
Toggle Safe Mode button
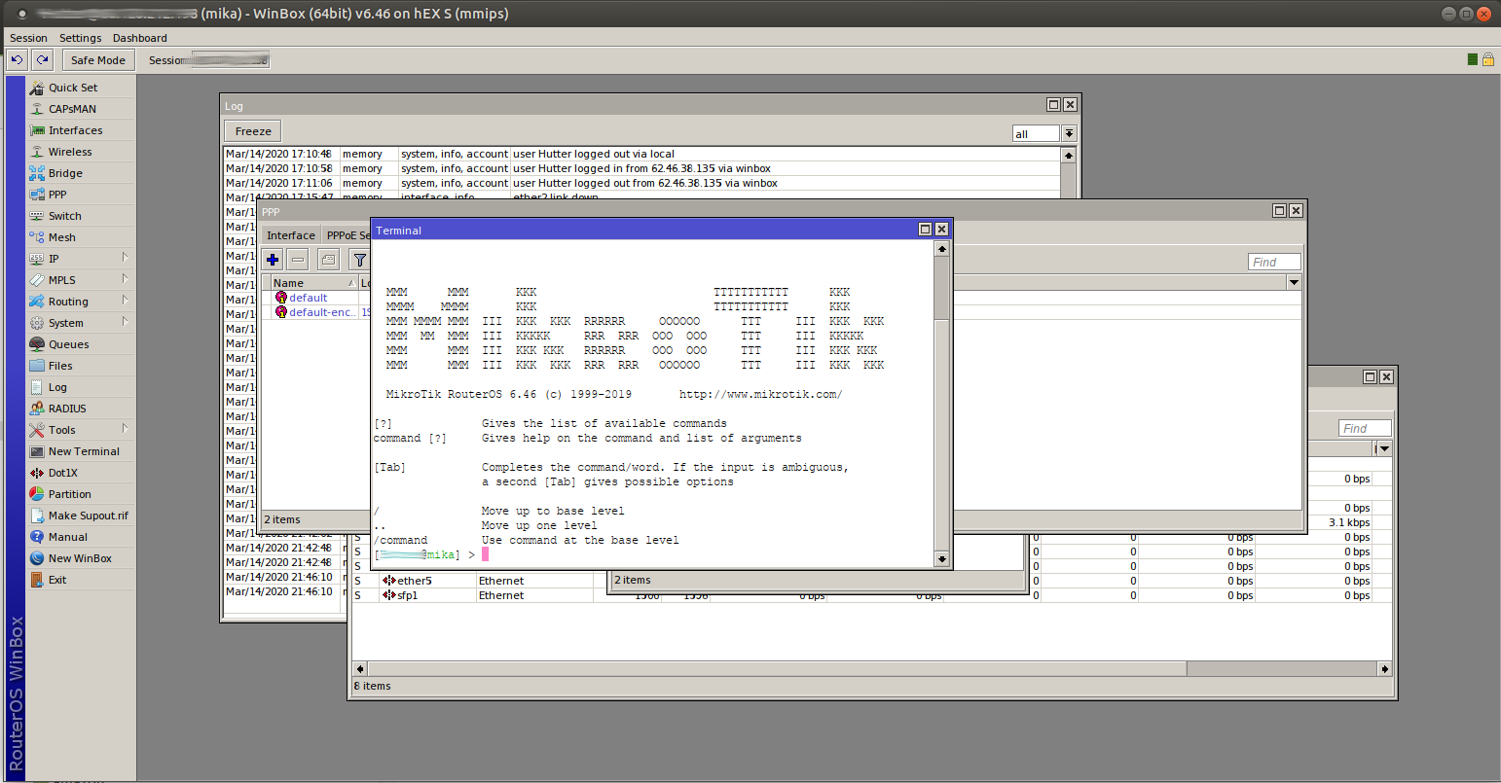98,59
